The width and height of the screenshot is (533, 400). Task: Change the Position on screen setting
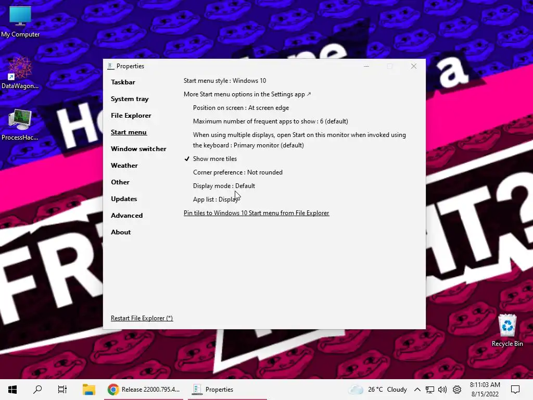pyautogui.click(x=241, y=108)
